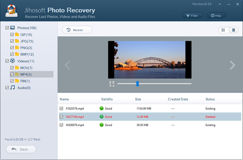Open the Filter options
This screenshot has height=160, width=243.
[193, 16]
